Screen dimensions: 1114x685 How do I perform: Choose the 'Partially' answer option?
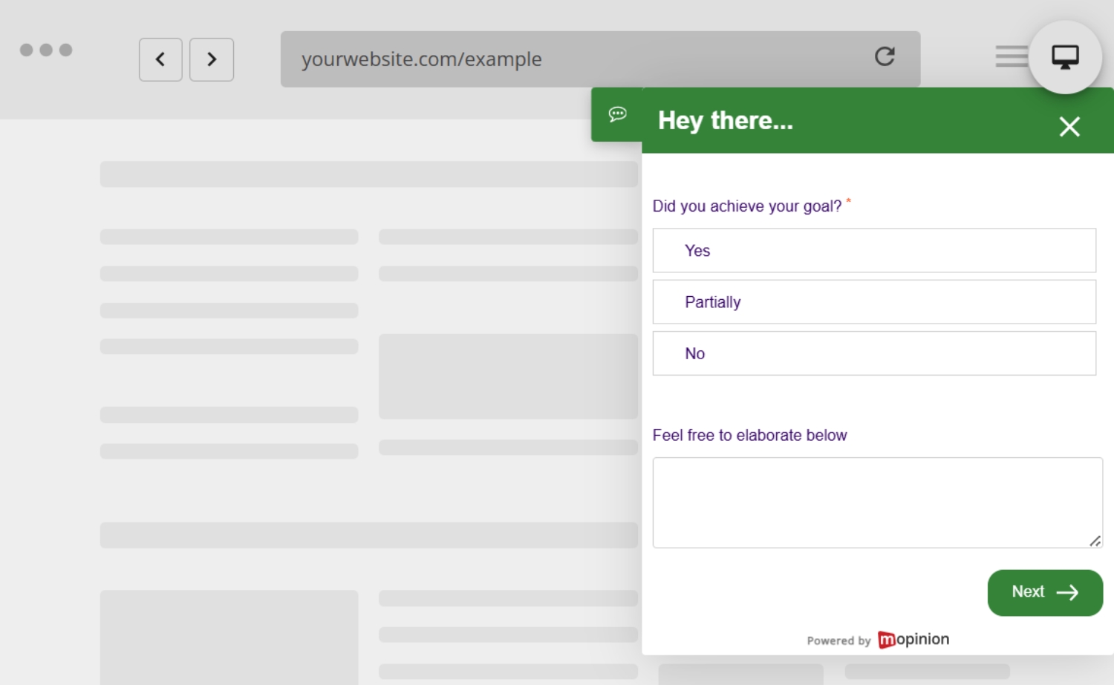point(873,302)
